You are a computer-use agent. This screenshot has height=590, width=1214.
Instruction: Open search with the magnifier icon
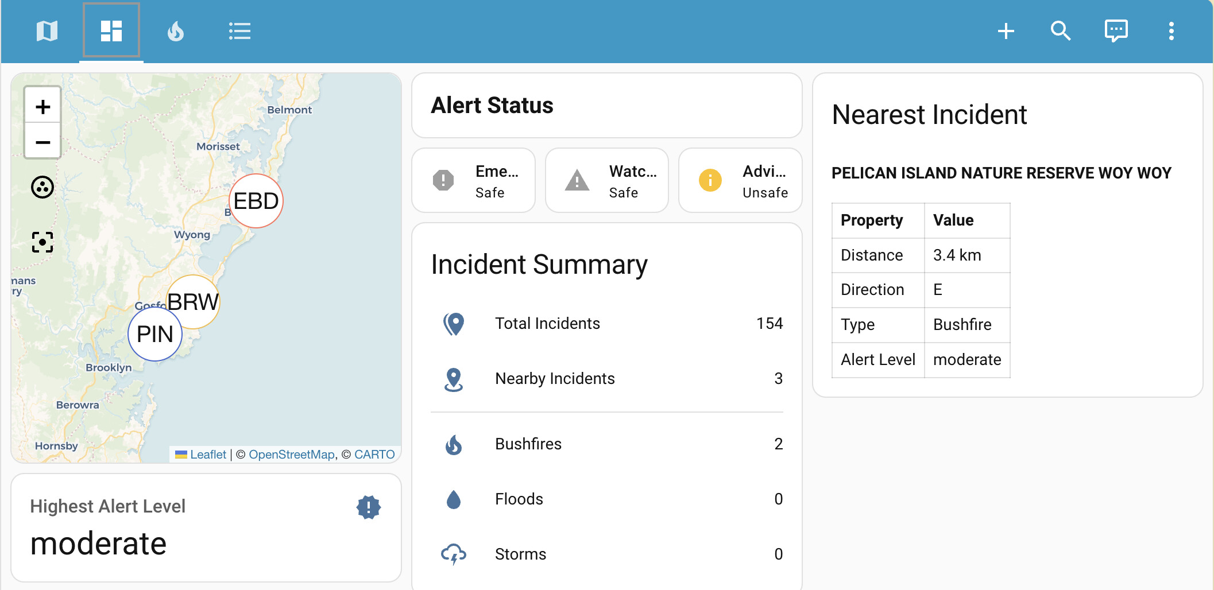pos(1060,31)
